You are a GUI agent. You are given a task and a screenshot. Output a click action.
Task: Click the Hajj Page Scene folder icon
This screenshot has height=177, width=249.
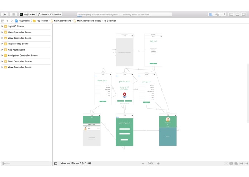point(6,50)
